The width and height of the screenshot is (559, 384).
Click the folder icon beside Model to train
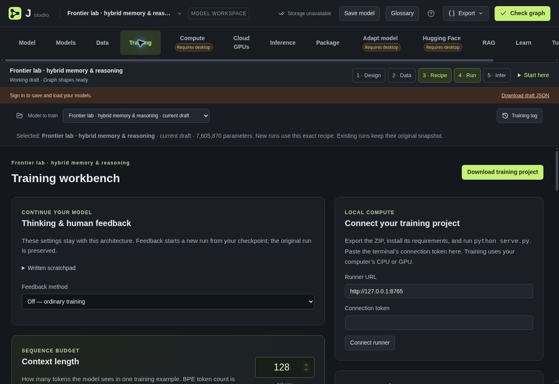pyautogui.click(x=20, y=116)
